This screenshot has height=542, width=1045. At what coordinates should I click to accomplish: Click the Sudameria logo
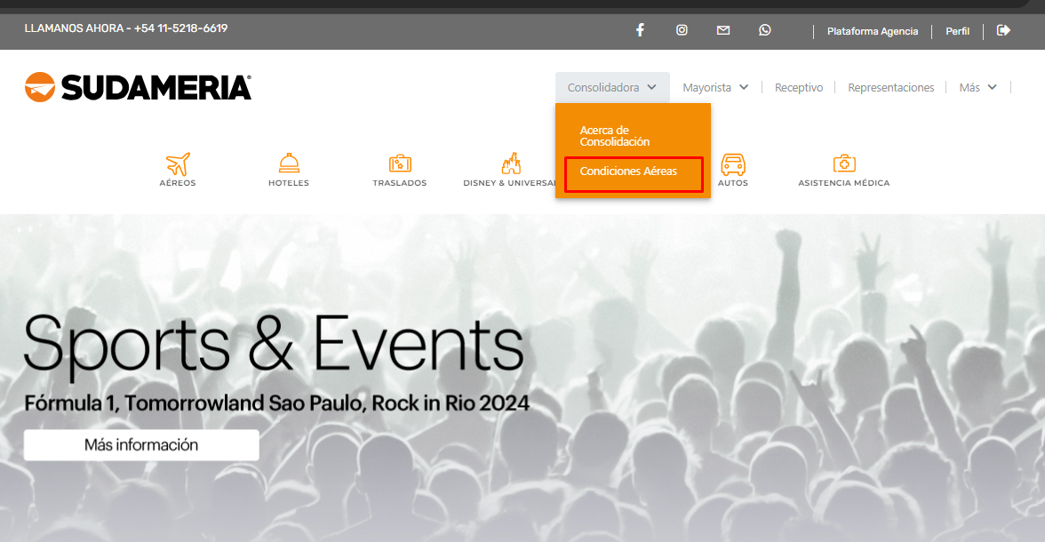click(139, 87)
